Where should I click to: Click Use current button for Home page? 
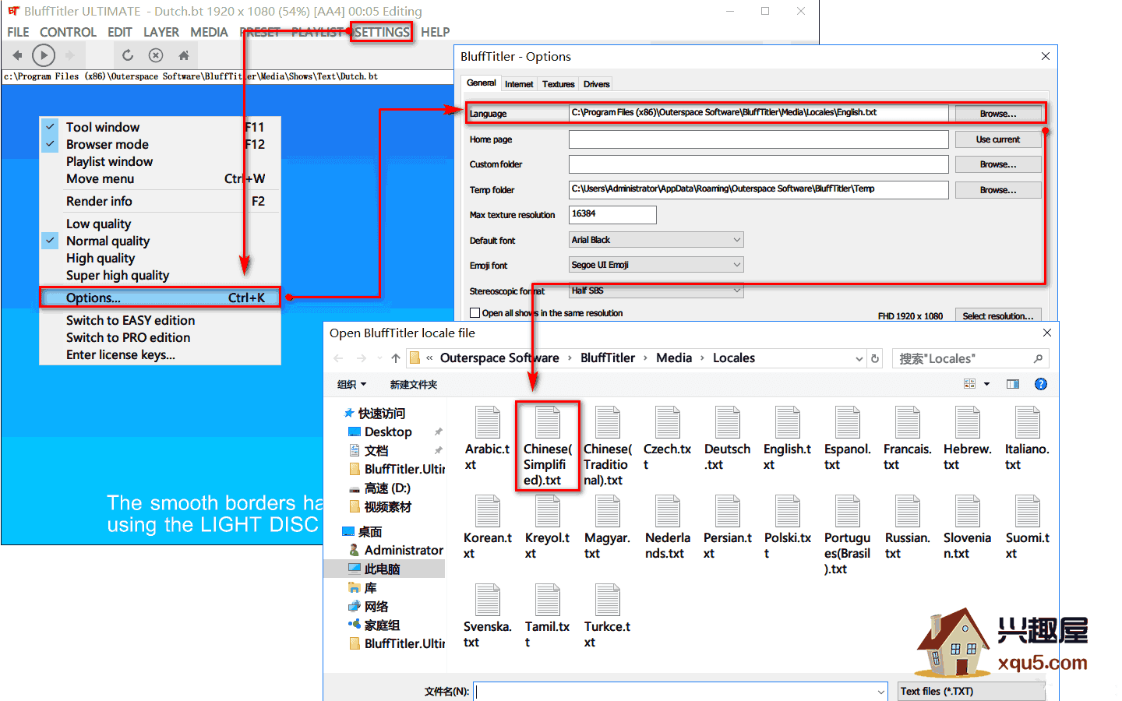tap(998, 139)
